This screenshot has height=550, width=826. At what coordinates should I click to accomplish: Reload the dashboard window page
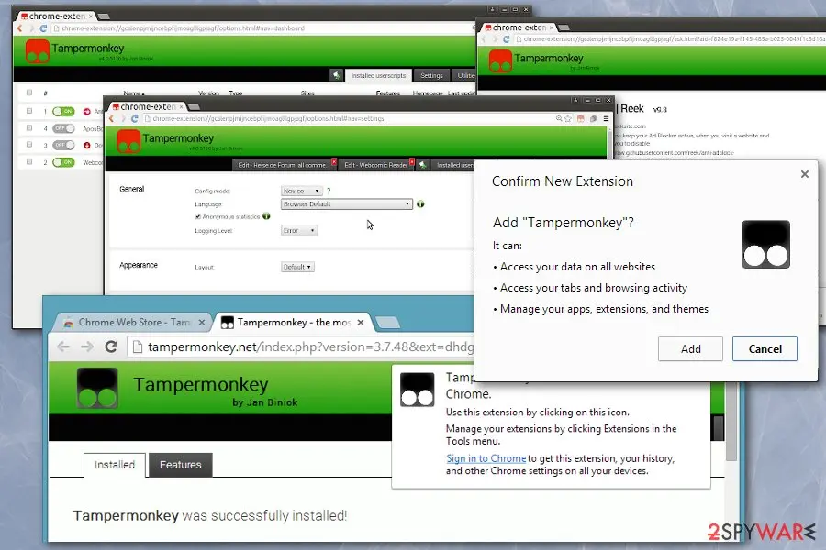tap(43, 28)
